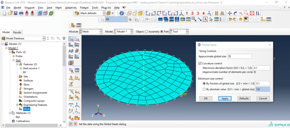Collapse the Parts (2) node

10,52
